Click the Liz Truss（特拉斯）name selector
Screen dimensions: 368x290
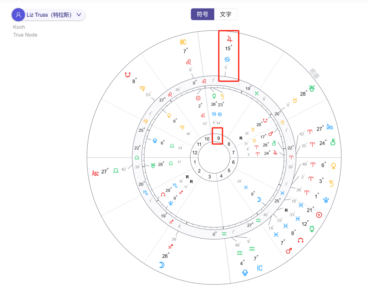pos(49,15)
